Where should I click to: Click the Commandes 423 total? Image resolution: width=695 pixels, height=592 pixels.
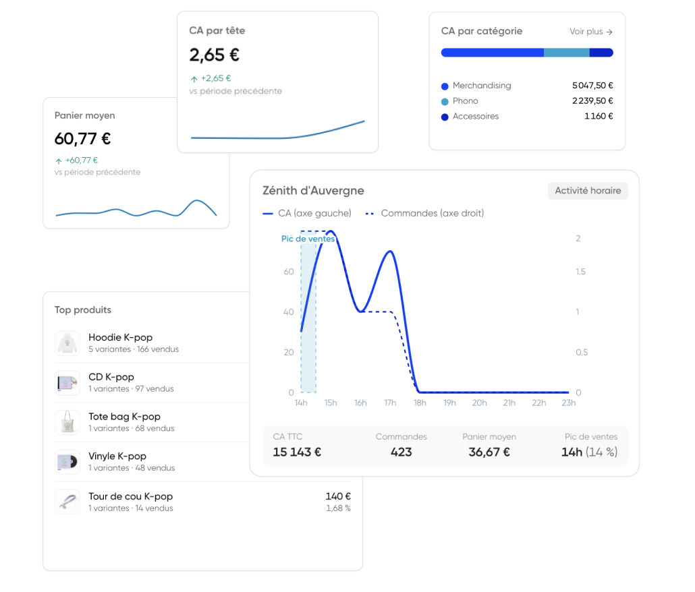pyautogui.click(x=401, y=452)
